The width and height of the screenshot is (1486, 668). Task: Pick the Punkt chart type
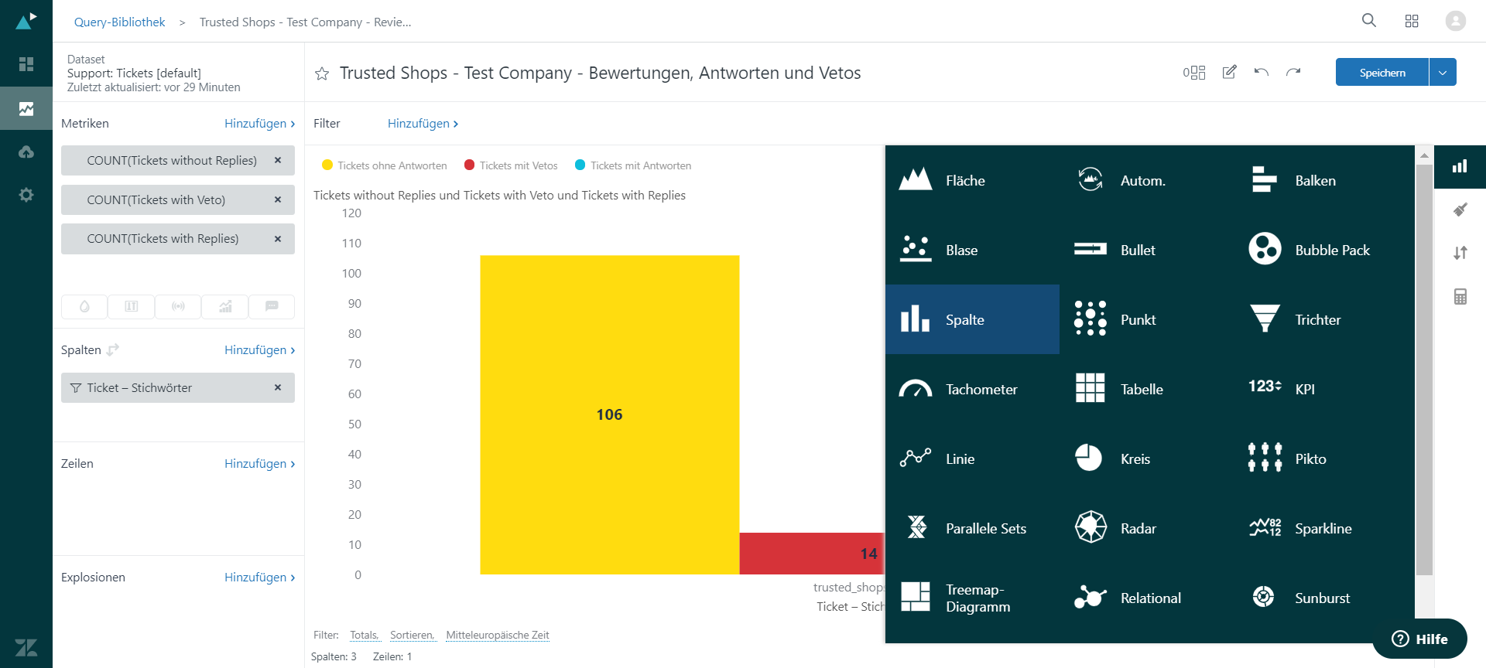point(1147,319)
